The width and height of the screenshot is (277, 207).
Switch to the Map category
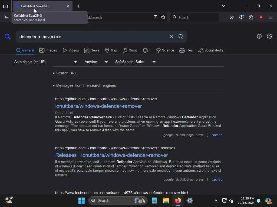111,50
